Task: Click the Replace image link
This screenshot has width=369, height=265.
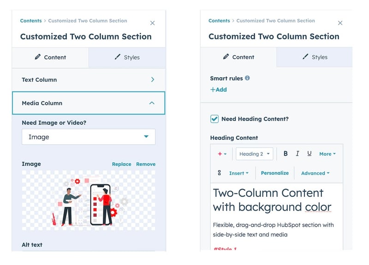Action: [121, 164]
